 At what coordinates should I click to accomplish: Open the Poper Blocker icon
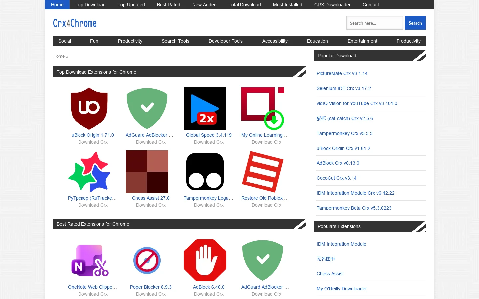tap(147, 261)
